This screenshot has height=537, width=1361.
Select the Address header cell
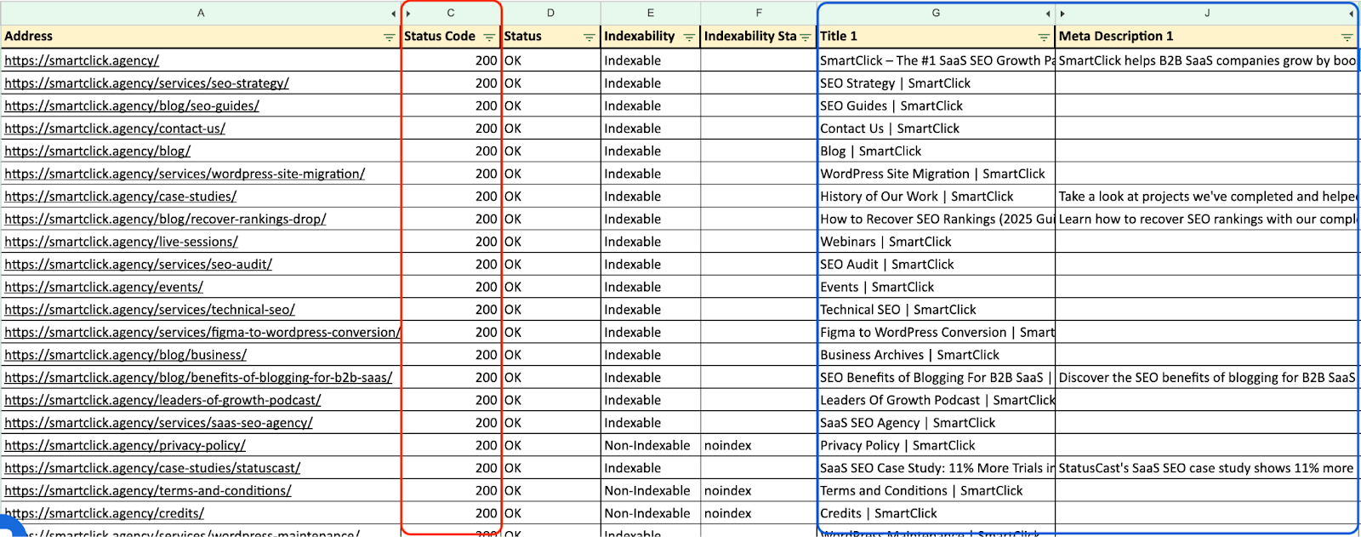[201, 37]
